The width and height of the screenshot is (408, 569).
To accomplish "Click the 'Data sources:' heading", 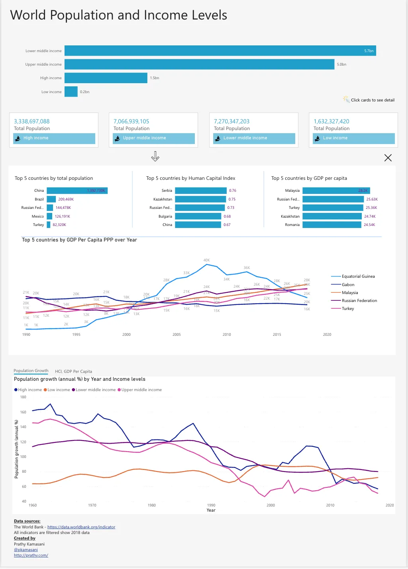I will (x=27, y=521).
